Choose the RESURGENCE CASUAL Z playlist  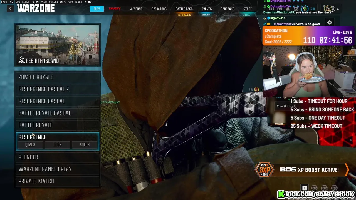(58, 89)
